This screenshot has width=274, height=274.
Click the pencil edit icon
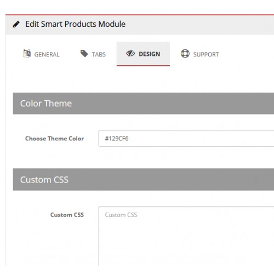pyautogui.click(x=16, y=24)
